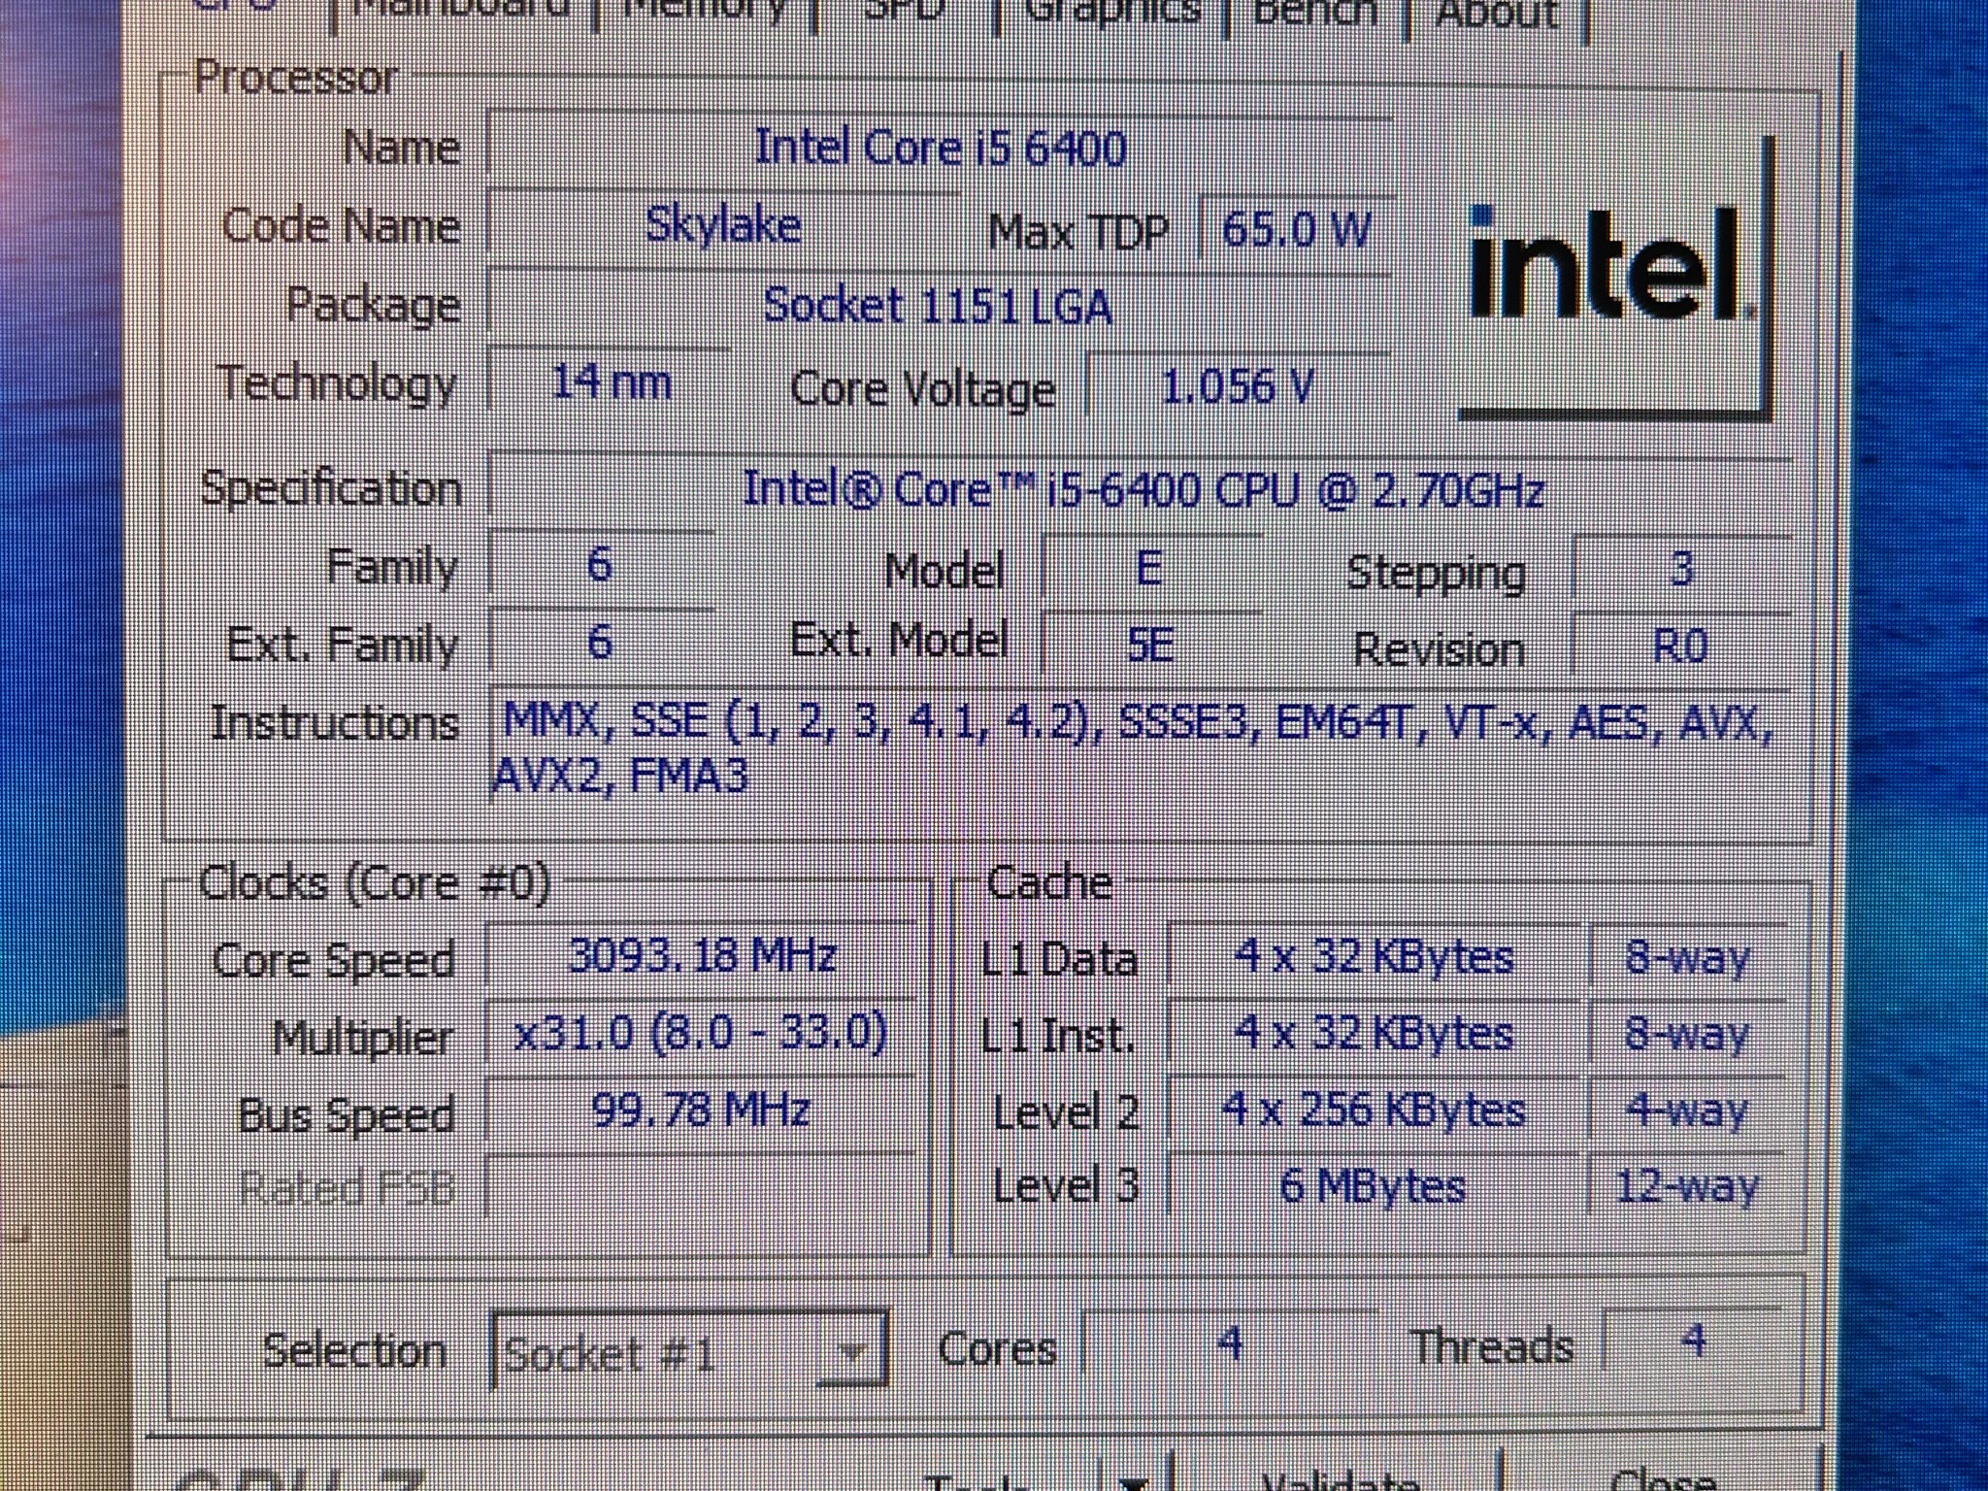Image resolution: width=1988 pixels, height=1491 pixels.
Task: Select the Cores count value
Action: [x=1230, y=1344]
